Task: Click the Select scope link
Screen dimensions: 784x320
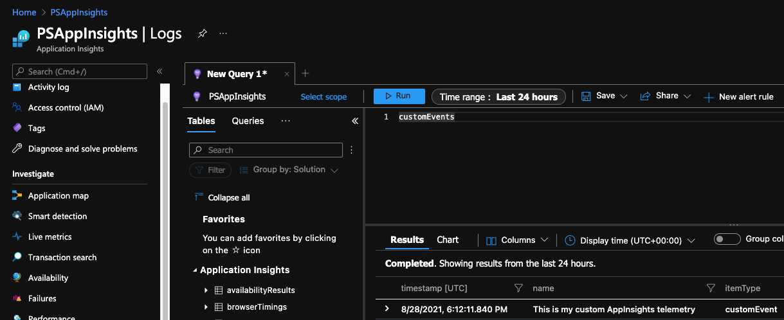Action: click(x=324, y=97)
